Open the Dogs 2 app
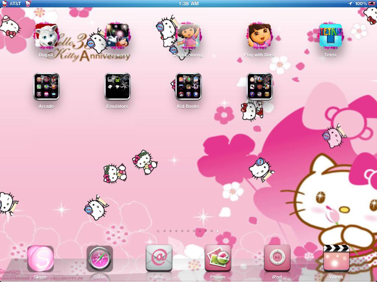Screen dimensions: 377x282 tap(46, 36)
